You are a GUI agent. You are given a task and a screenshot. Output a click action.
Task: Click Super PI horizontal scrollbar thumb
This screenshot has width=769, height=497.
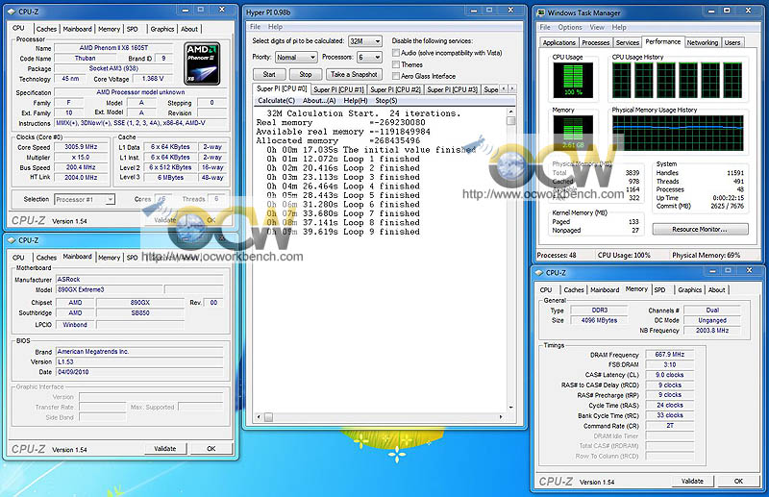pyautogui.click(x=269, y=417)
